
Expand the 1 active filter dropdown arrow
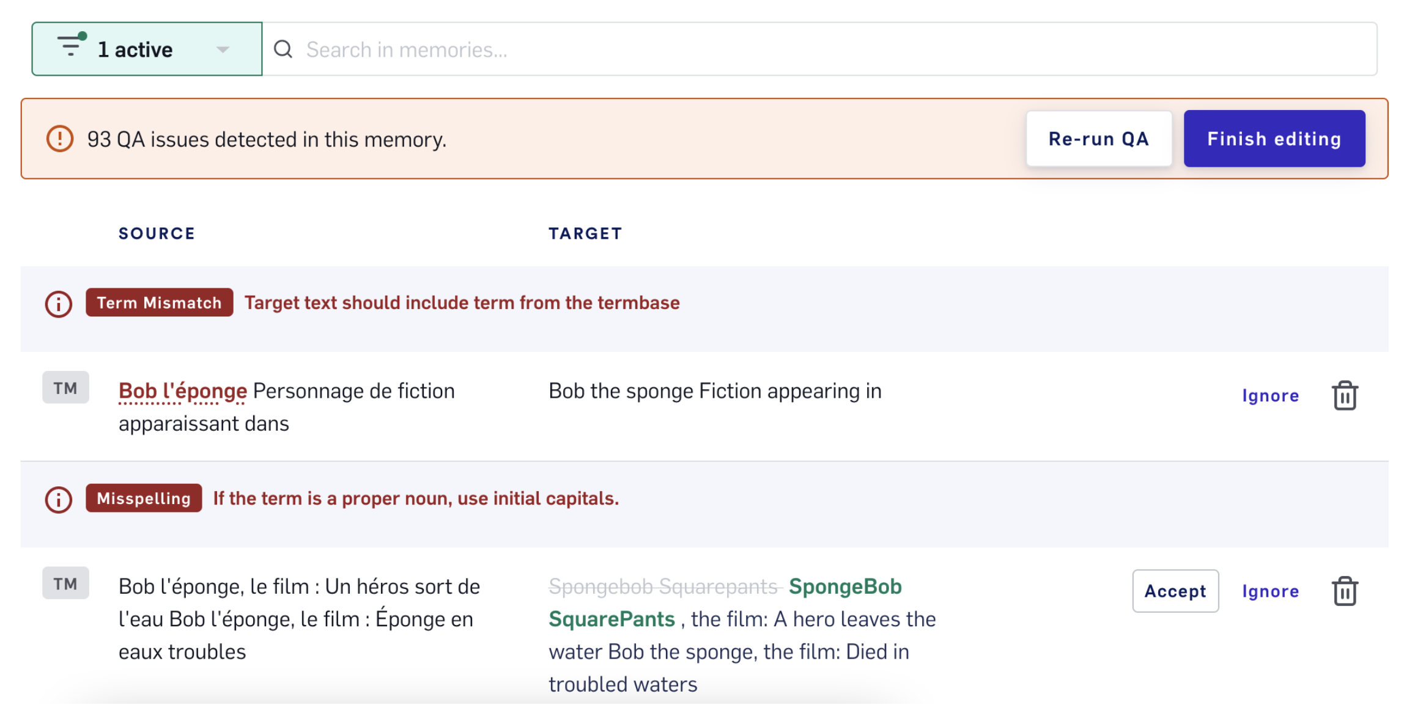coord(223,49)
